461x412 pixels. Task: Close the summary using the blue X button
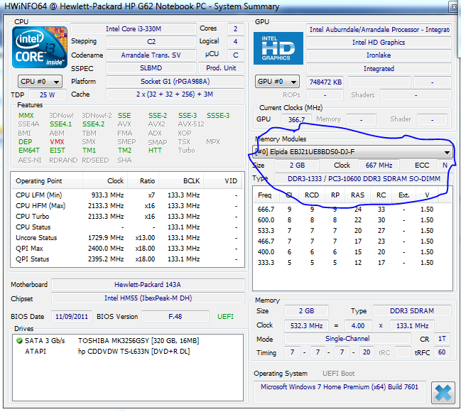pos(443,393)
